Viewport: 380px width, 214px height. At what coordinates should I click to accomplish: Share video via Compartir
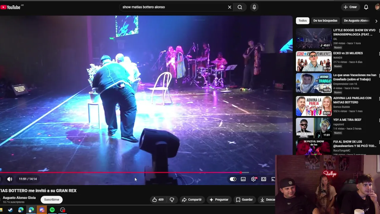tap(192, 200)
